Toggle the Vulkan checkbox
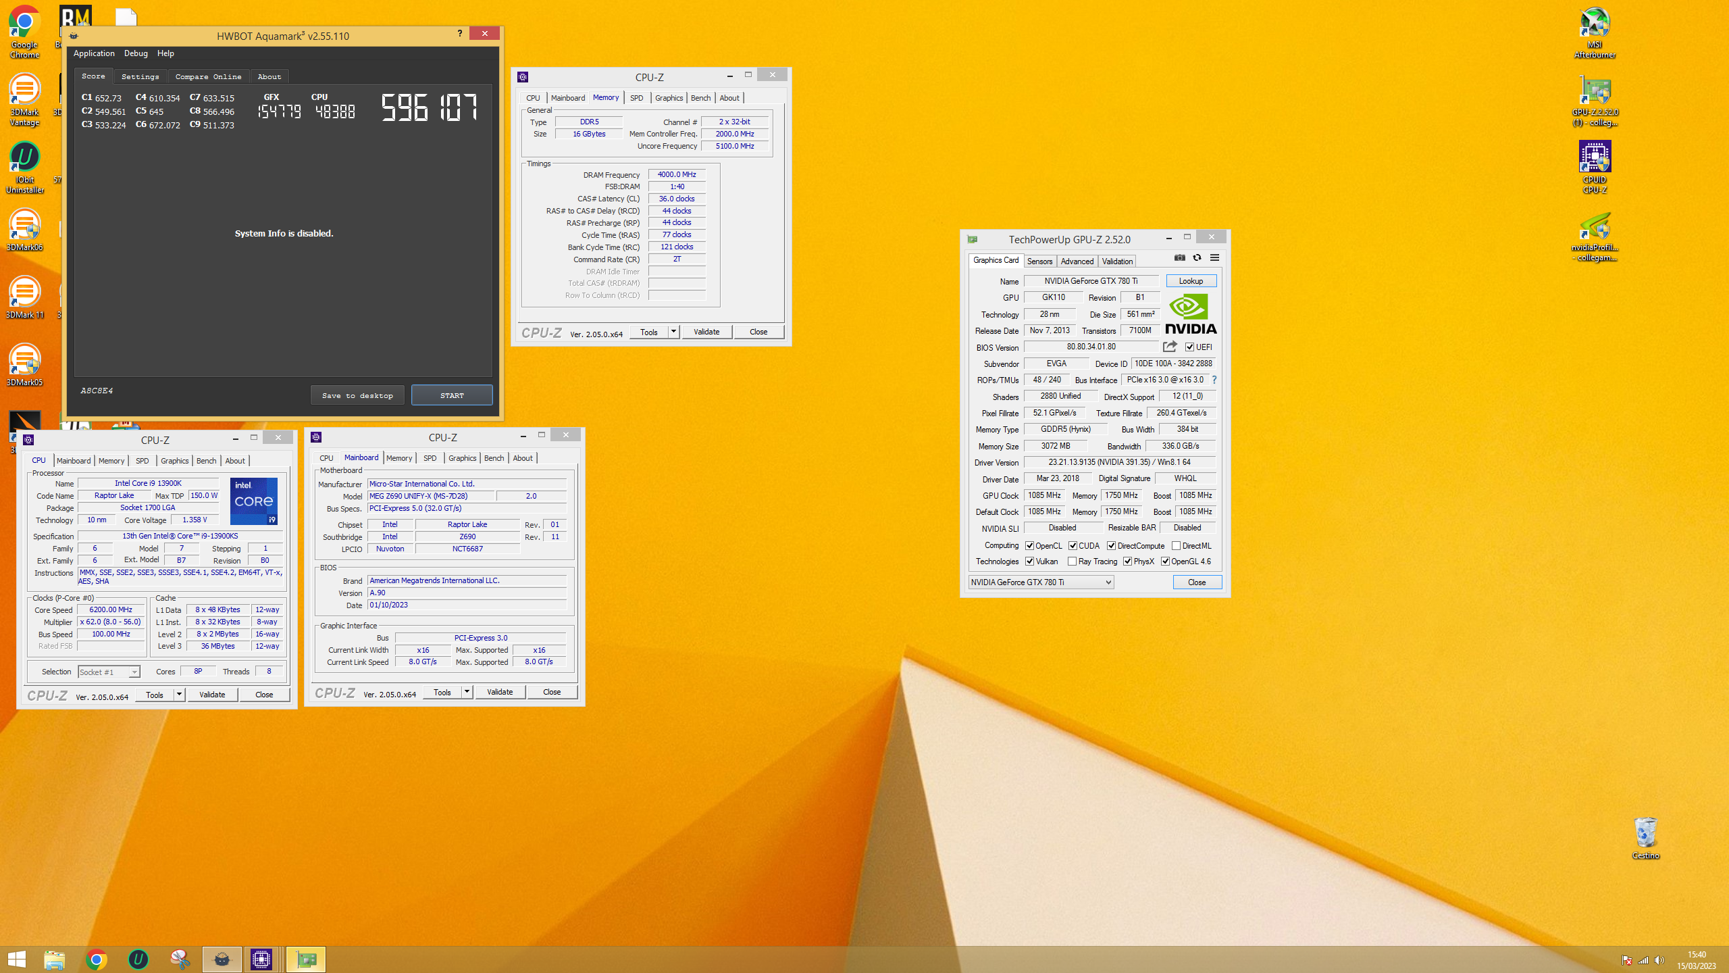This screenshot has height=973, width=1729. (x=1029, y=562)
